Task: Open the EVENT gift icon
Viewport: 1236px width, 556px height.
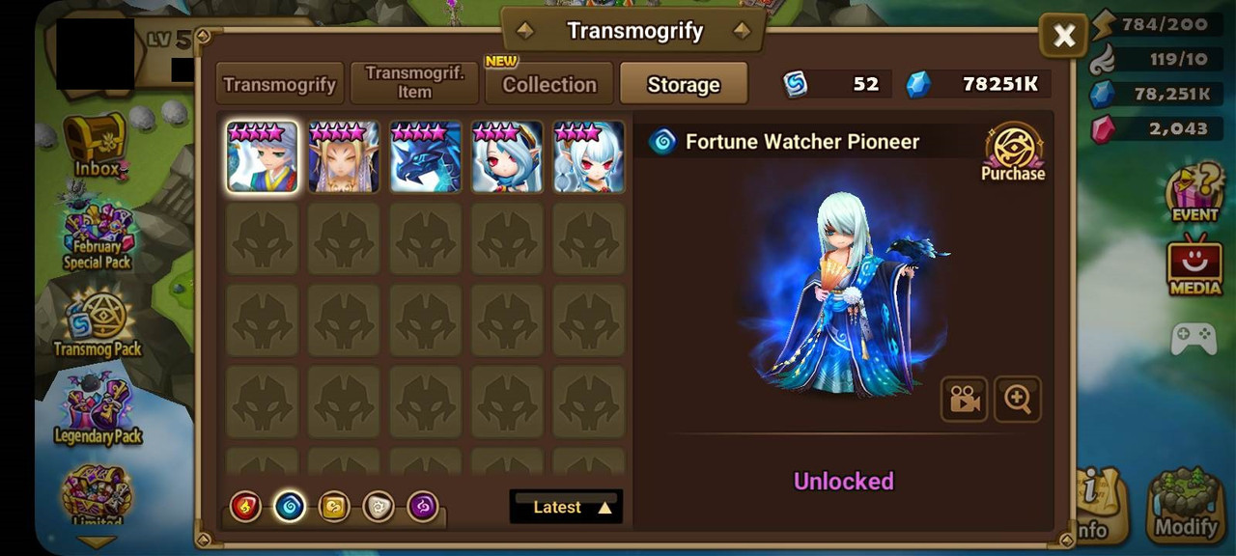Action: pos(1194,193)
